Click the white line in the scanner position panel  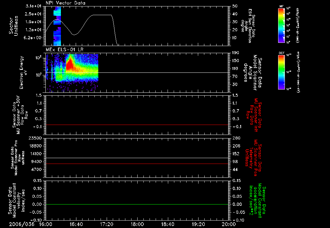pos(137,158)
